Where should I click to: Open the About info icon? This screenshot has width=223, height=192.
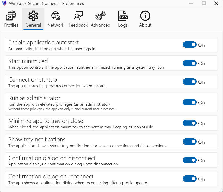(x=145, y=16)
